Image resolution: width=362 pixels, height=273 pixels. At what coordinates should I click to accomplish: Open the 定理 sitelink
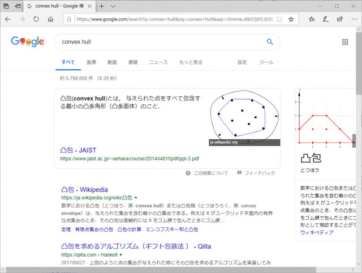click(66, 229)
